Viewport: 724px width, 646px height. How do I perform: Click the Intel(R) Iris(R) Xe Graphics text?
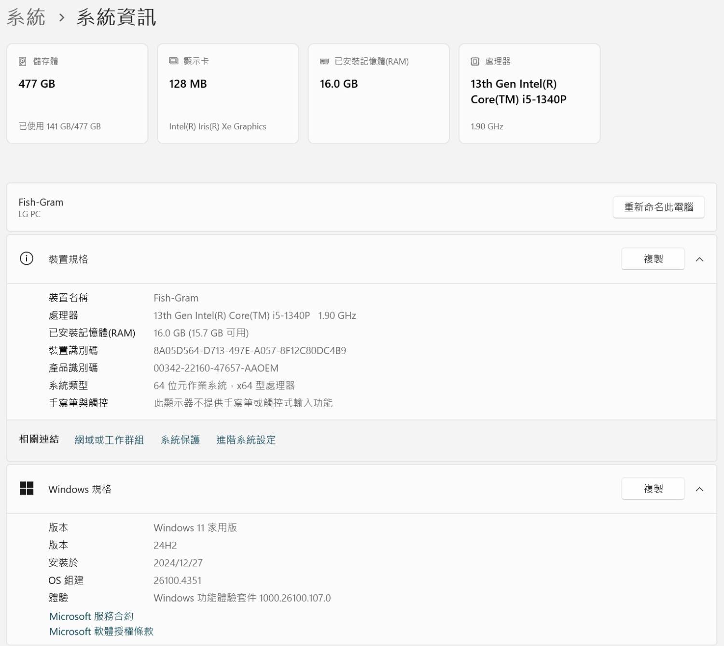218,126
